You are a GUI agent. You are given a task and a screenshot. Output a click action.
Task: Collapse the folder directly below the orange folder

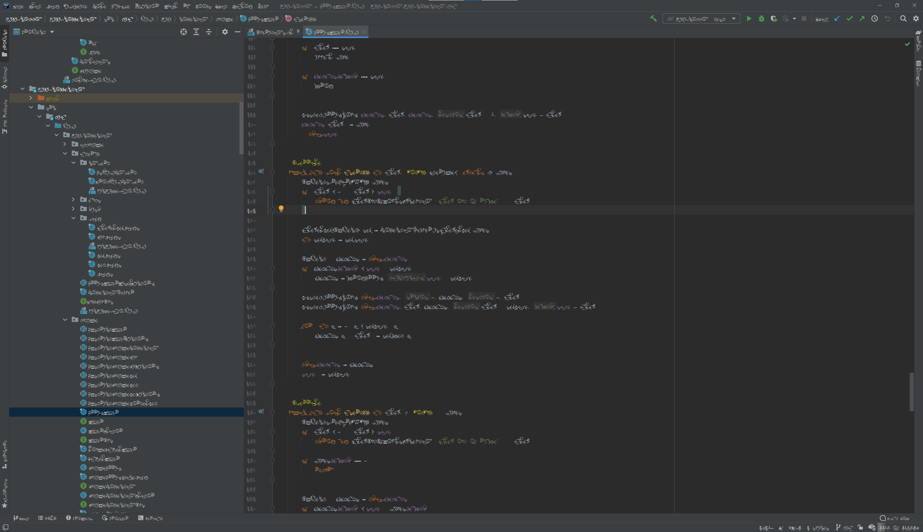tap(31, 107)
